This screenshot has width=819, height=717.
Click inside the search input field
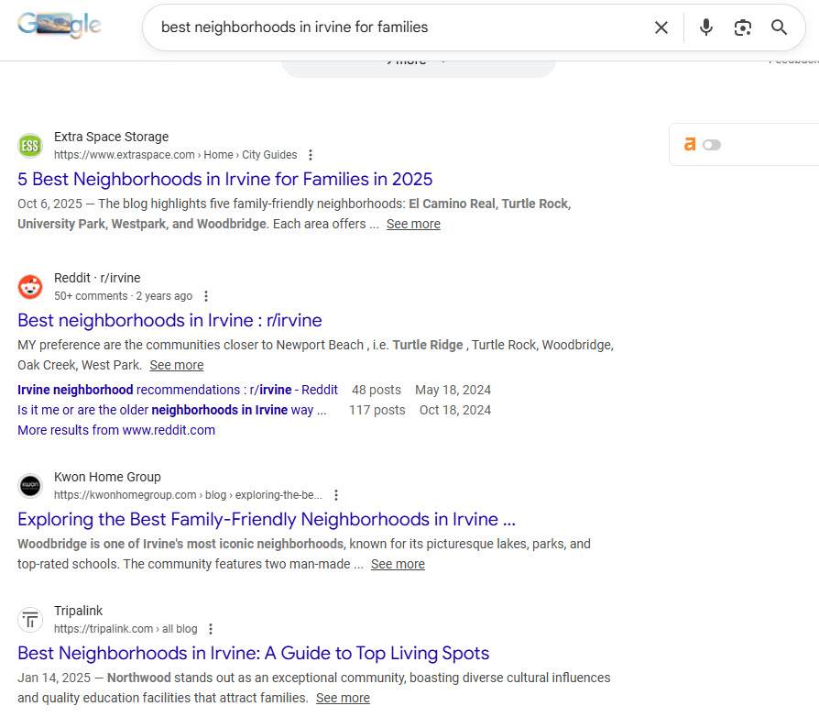pyautogui.click(x=394, y=28)
